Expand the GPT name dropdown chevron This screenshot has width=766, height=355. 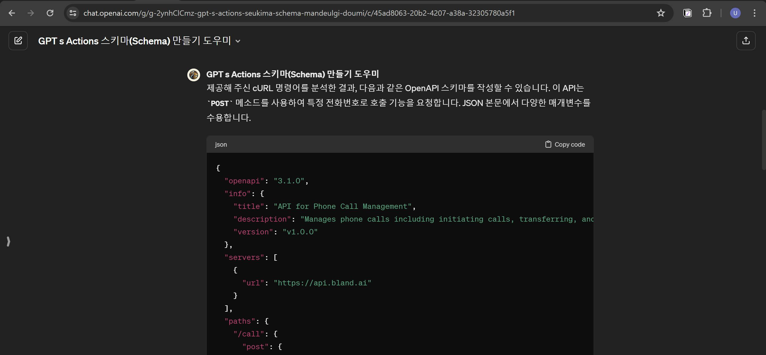(x=238, y=41)
